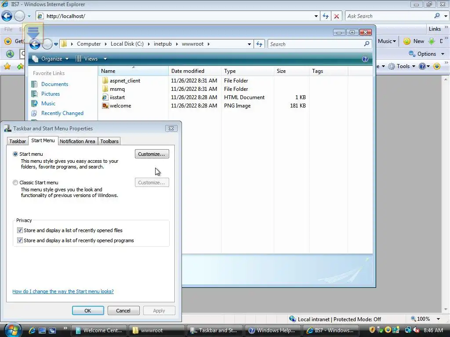Select the Start Menu tab

pos(43,141)
